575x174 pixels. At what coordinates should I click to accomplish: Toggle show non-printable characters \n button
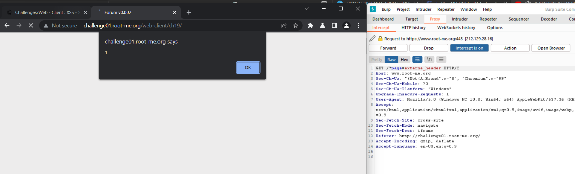(x=429, y=60)
